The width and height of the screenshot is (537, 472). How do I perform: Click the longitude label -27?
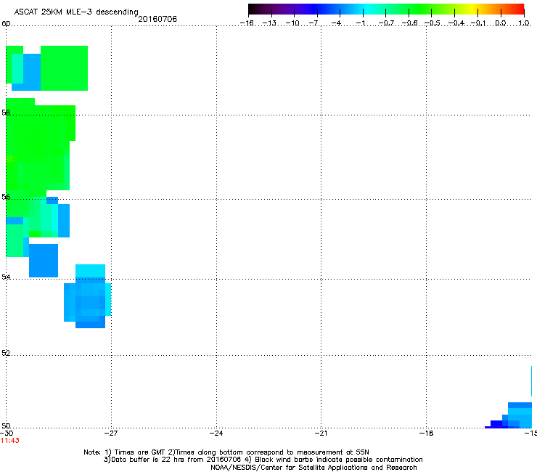[111, 434]
